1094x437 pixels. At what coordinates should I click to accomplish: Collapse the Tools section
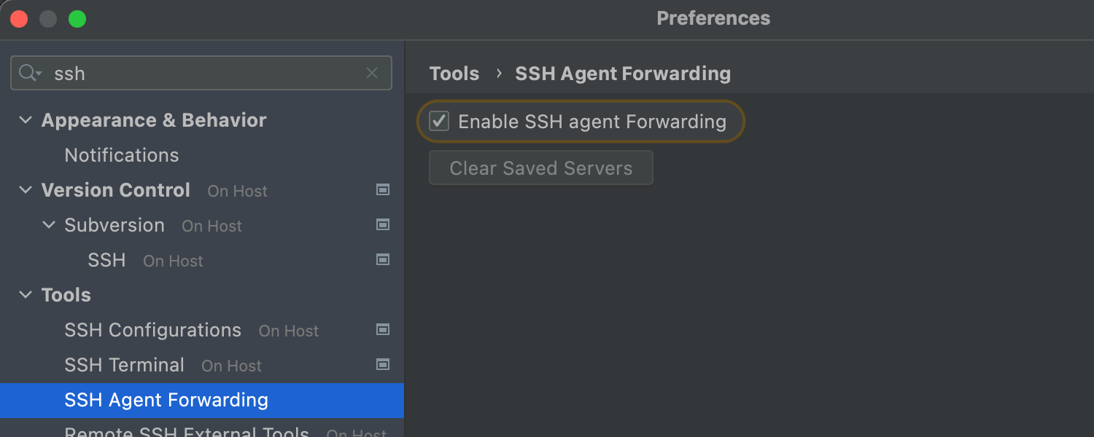(26, 295)
